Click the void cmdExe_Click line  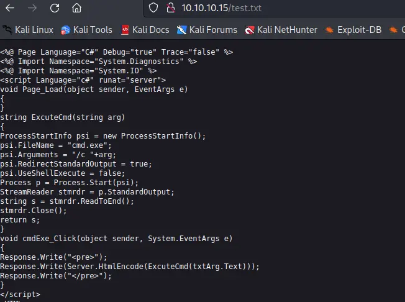(x=116, y=239)
